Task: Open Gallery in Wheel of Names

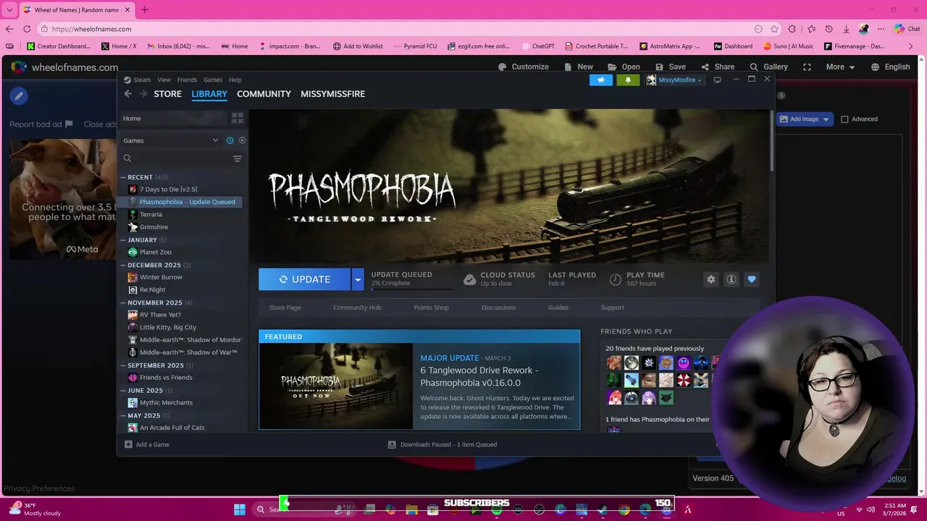Action: [768, 67]
